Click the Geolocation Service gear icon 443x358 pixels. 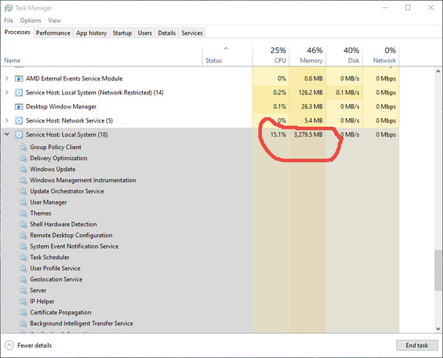click(x=23, y=280)
